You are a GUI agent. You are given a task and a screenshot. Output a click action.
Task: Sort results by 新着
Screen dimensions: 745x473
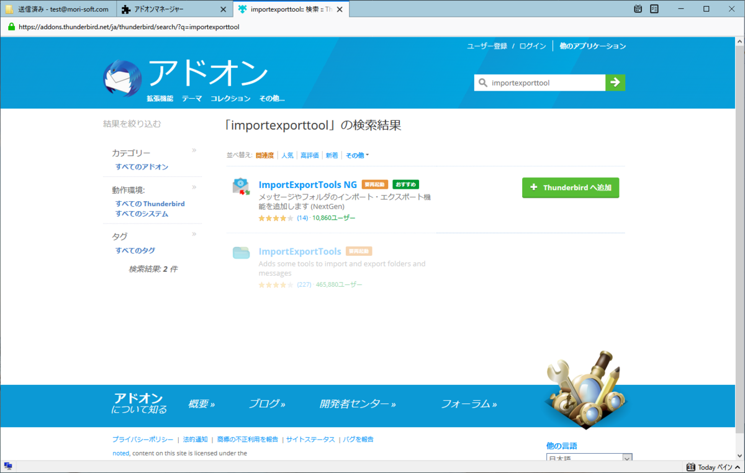point(332,155)
